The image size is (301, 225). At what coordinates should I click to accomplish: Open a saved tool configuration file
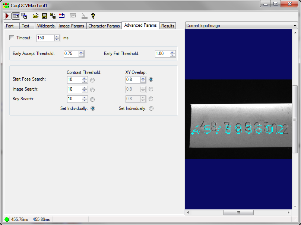[35, 16]
